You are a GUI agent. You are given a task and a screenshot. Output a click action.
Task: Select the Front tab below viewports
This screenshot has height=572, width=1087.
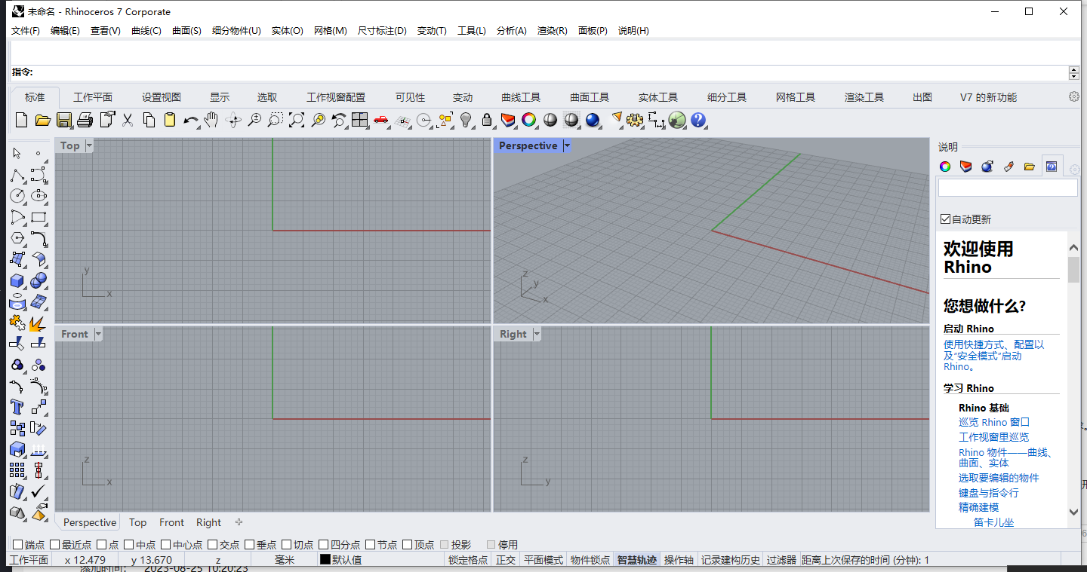click(x=171, y=522)
